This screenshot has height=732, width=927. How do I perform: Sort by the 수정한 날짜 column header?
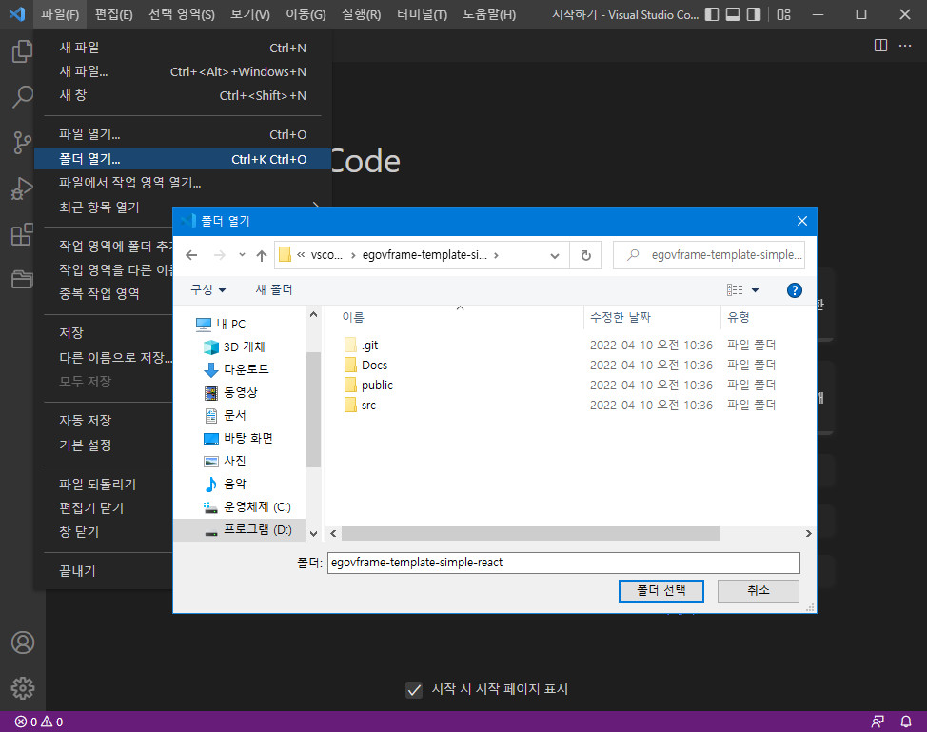click(x=652, y=318)
